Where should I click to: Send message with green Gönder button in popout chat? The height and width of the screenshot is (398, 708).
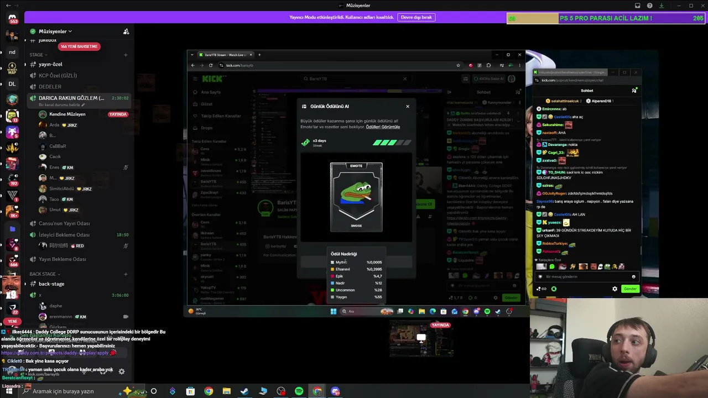click(x=630, y=289)
